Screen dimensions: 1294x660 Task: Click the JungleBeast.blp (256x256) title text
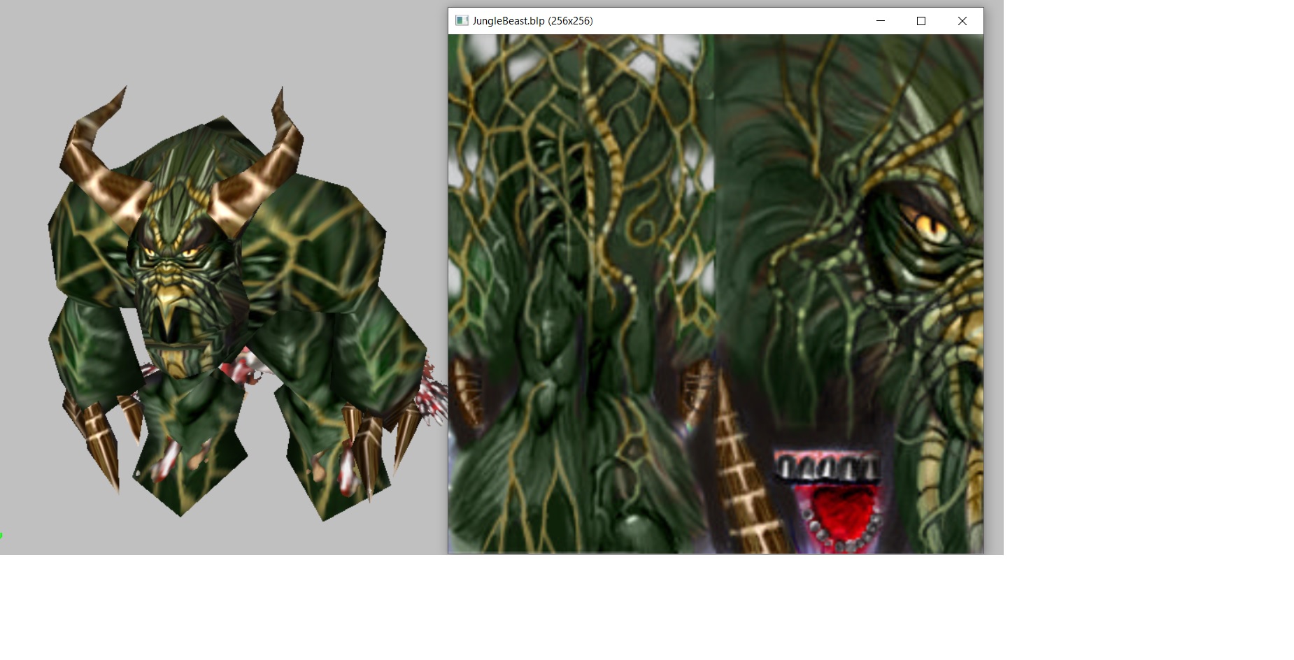[532, 21]
